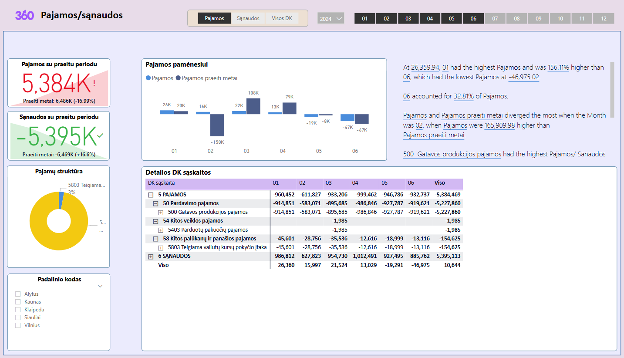Image resolution: width=624 pixels, height=358 pixels.
Task: Click the 79K bar for month 04
Action: 290,108
